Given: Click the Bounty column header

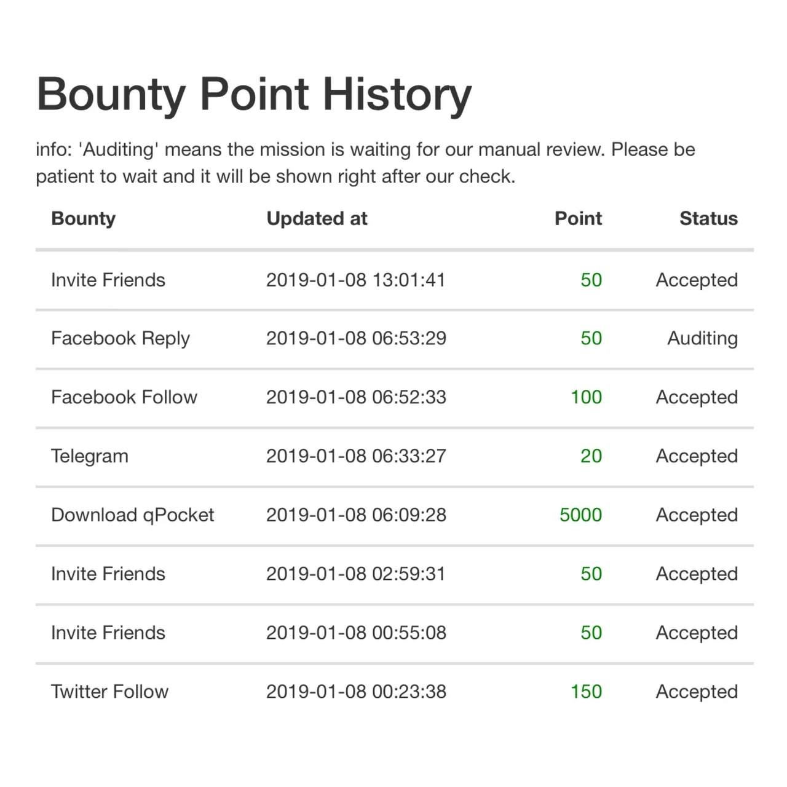Looking at the screenshot, I should coord(83,219).
